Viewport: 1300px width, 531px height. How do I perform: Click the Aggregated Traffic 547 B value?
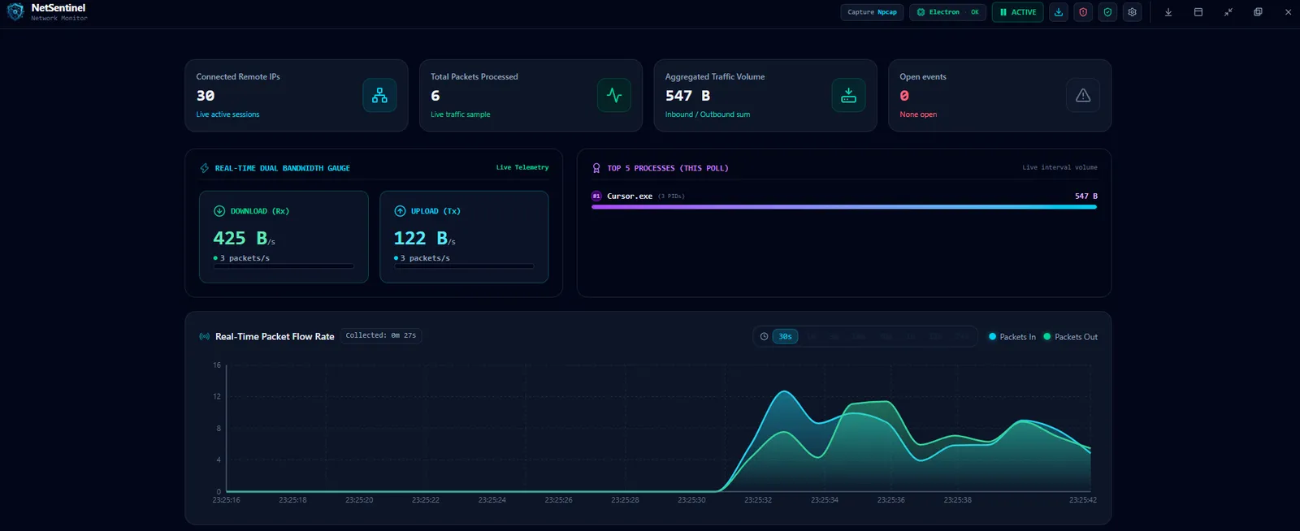tap(687, 96)
